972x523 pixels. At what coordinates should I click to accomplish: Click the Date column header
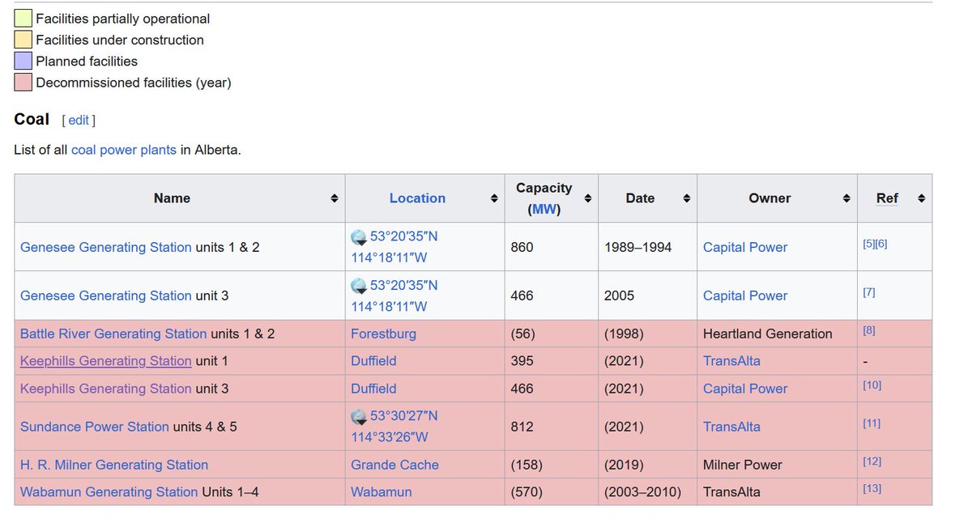coord(648,198)
